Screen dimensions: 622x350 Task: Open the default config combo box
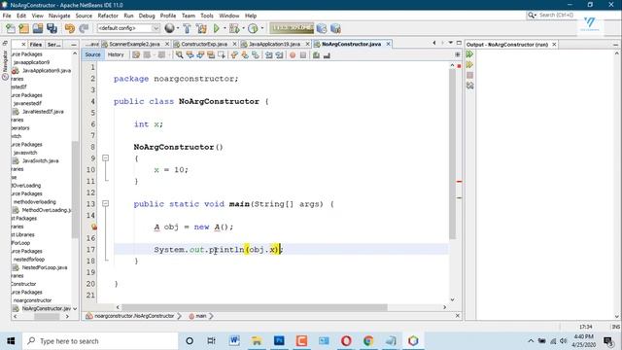(x=128, y=28)
